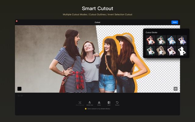Click the black background color swatch
195x122 pixels.
[19, 89]
